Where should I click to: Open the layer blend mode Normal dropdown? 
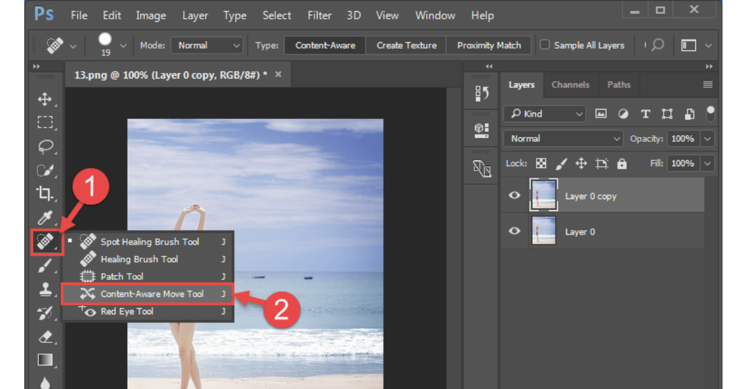(x=565, y=139)
